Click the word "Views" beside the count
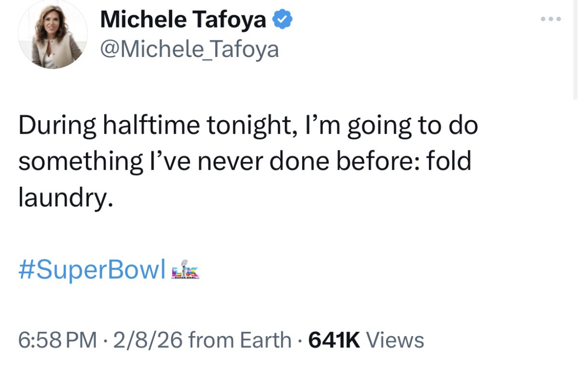582x370 pixels. pyautogui.click(x=395, y=340)
